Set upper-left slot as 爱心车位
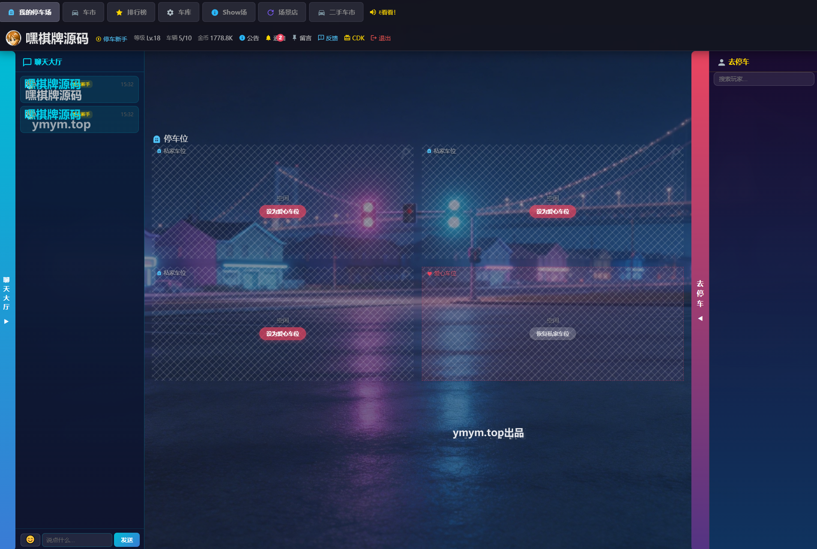 coord(282,211)
